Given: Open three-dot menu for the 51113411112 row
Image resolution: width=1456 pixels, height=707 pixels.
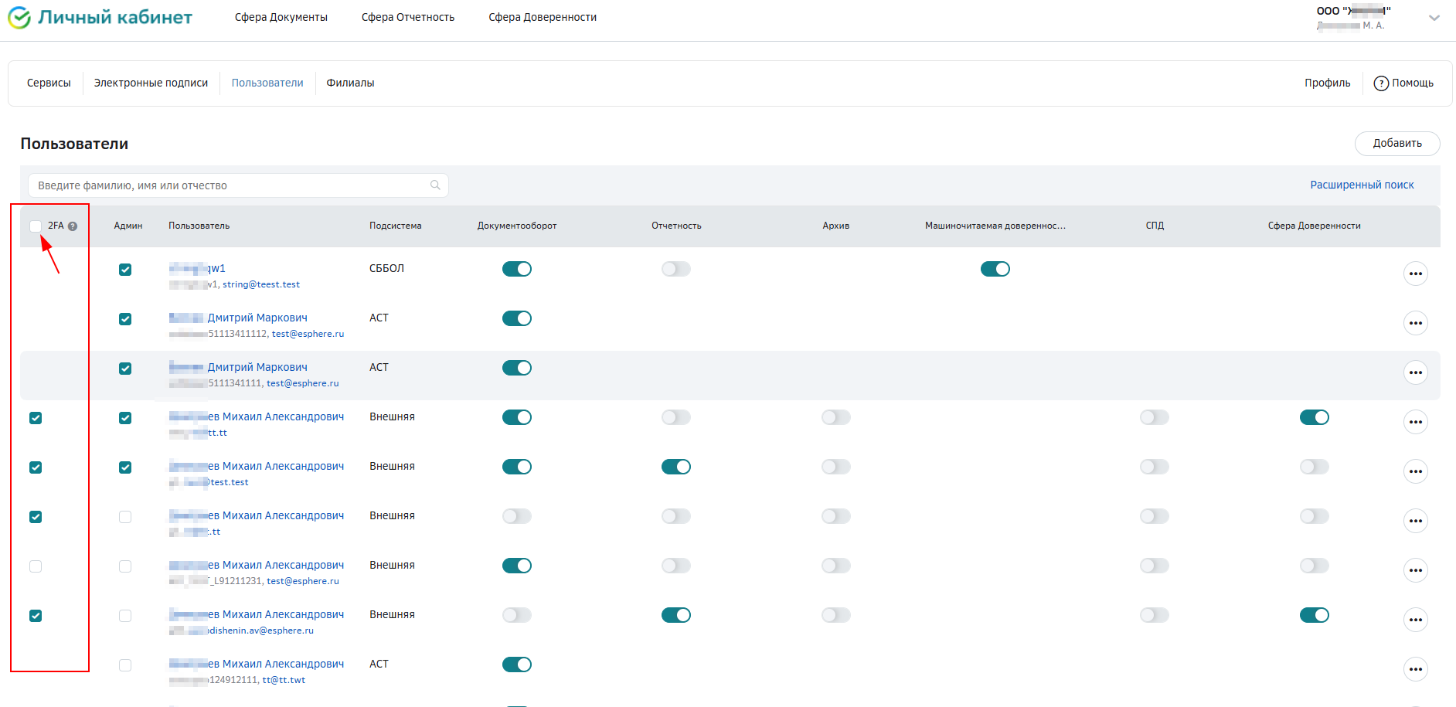Looking at the screenshot, I should tap(1415, 323).
